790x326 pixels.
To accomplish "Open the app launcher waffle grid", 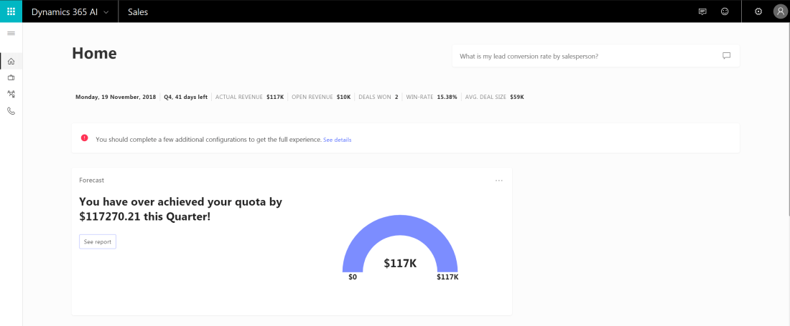I will (11, 11).
